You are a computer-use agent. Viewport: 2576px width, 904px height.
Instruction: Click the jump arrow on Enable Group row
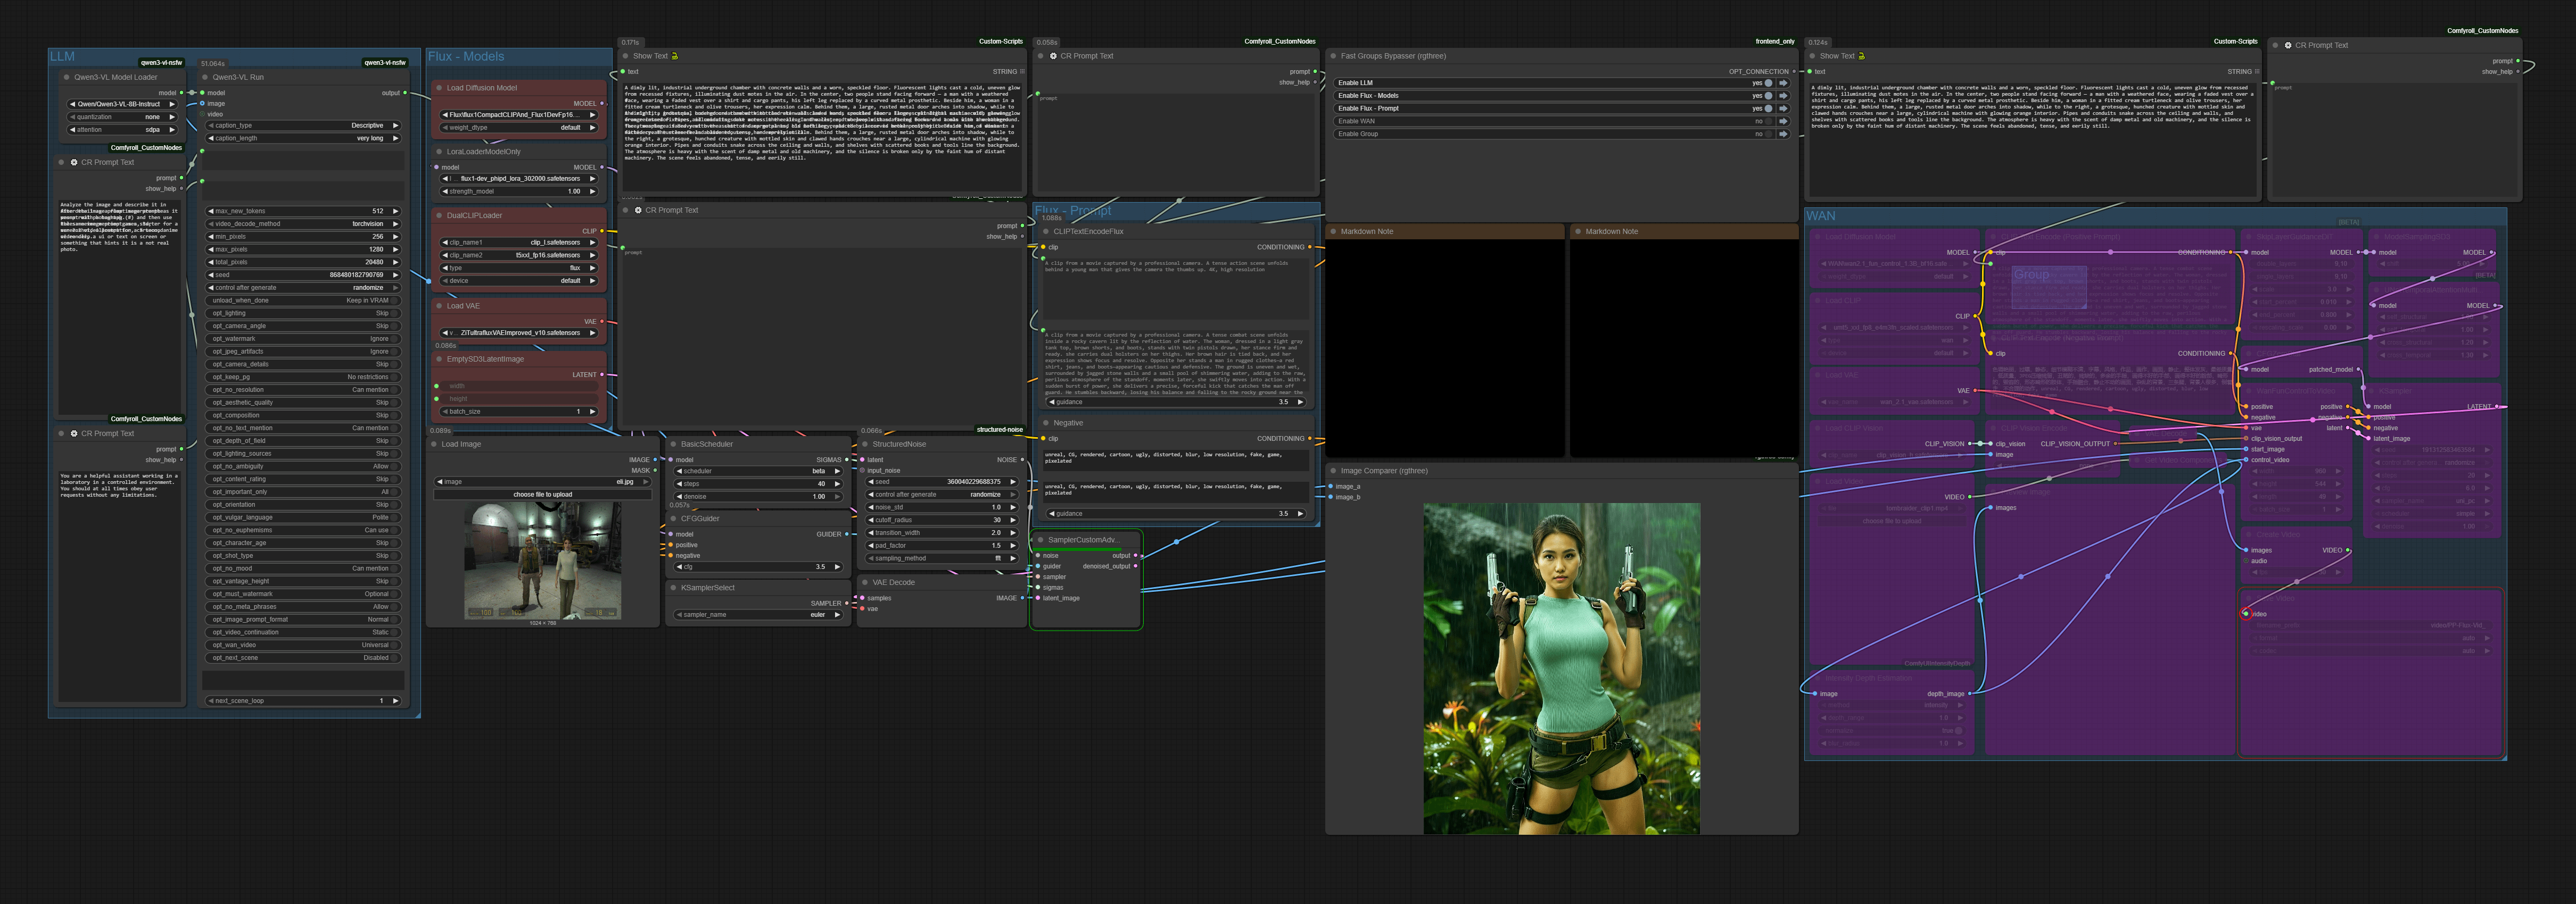tap(1783, 134)
